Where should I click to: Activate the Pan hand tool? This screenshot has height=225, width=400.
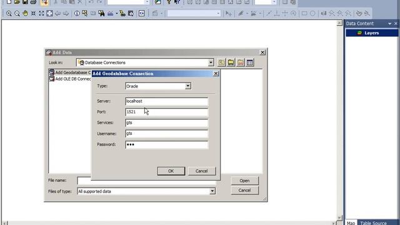(25, 13)
